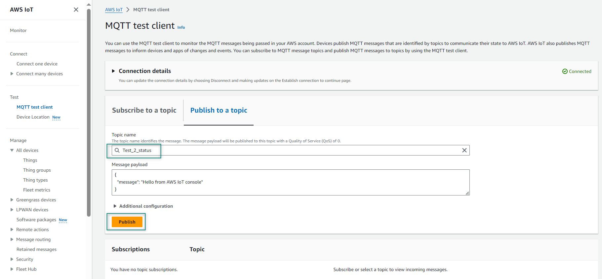
Task: Expand Connect many devices
Action: (x=12, y=74)
